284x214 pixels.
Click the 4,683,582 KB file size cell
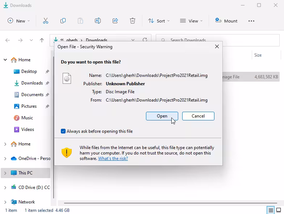266,77
